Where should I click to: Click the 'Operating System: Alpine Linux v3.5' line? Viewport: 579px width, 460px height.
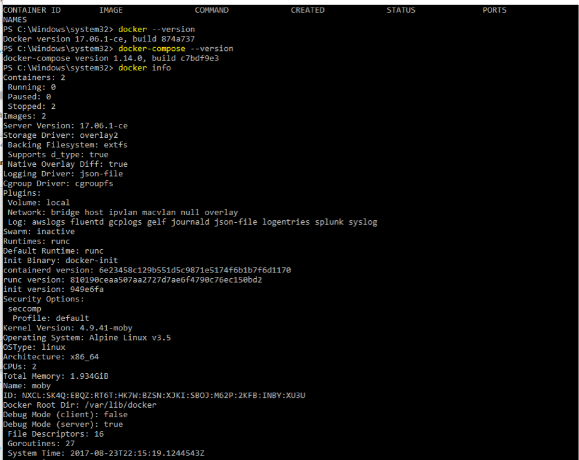87,337
